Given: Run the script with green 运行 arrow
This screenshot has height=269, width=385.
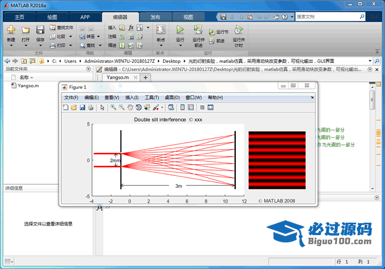Looking at the screenshot, I should 180,30.
